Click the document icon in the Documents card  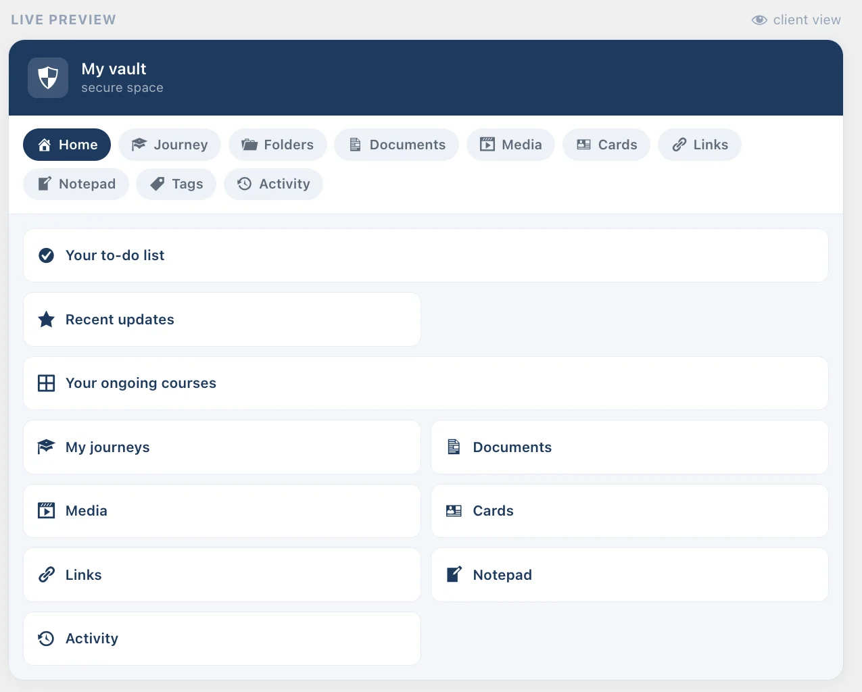pos(454,447)
